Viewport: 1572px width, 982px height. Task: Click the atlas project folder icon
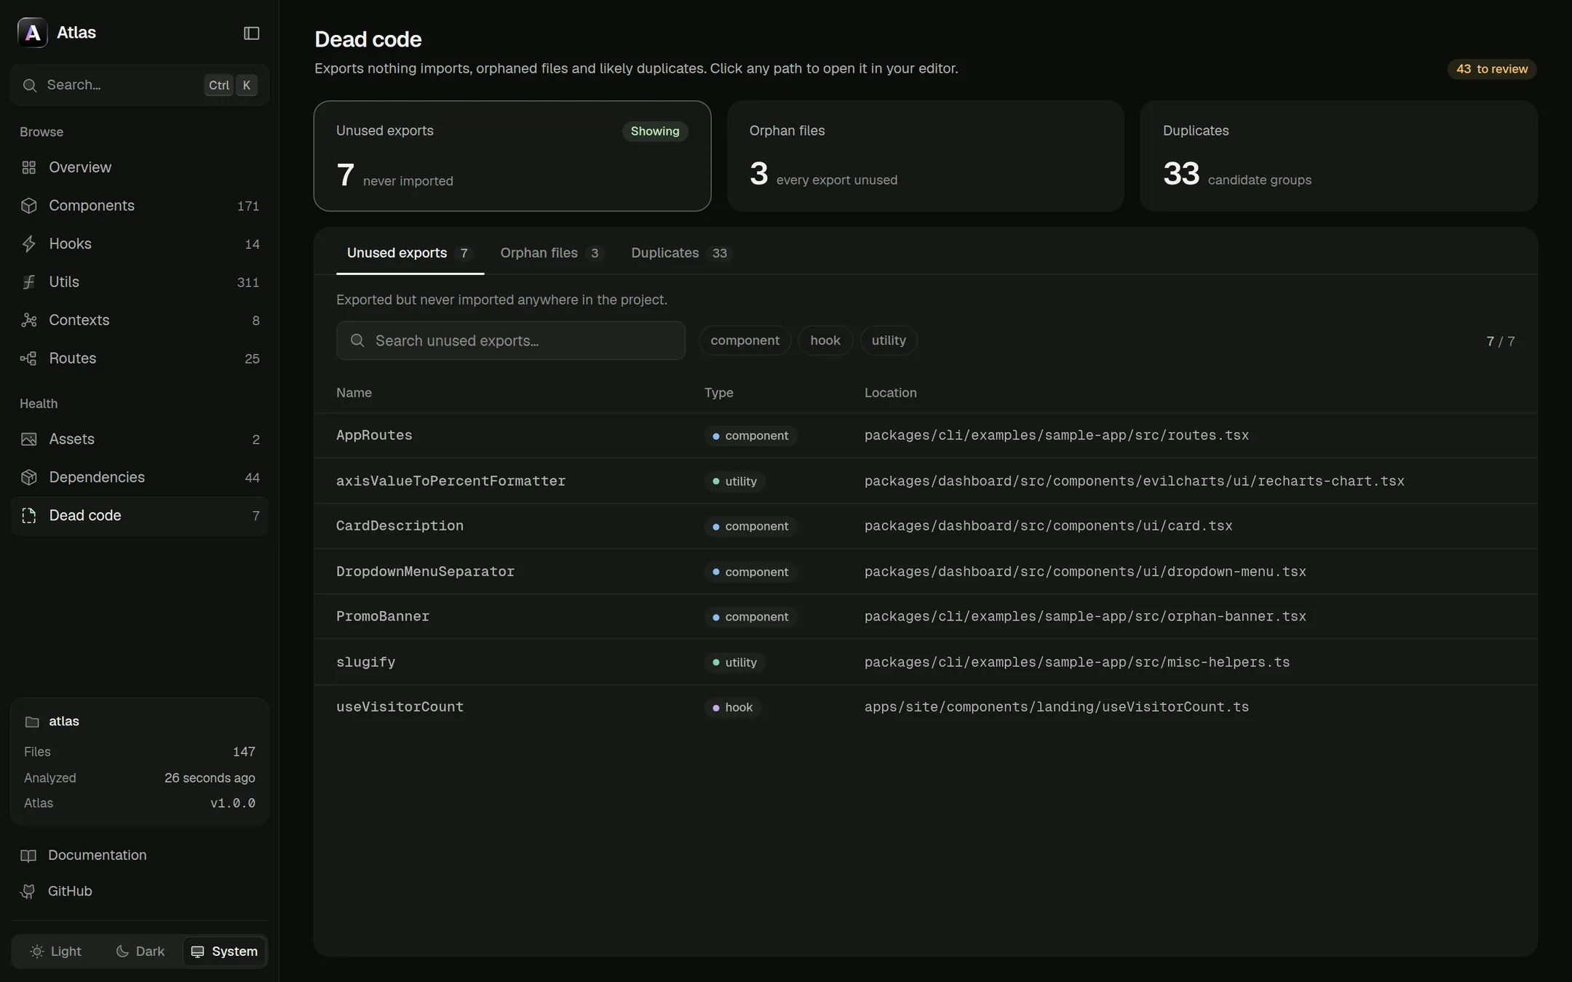(x=32, y=722)
